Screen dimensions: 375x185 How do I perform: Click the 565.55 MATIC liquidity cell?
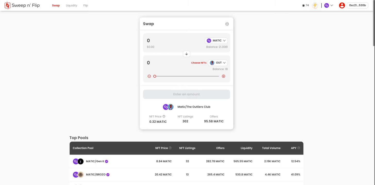coord(243,161)
